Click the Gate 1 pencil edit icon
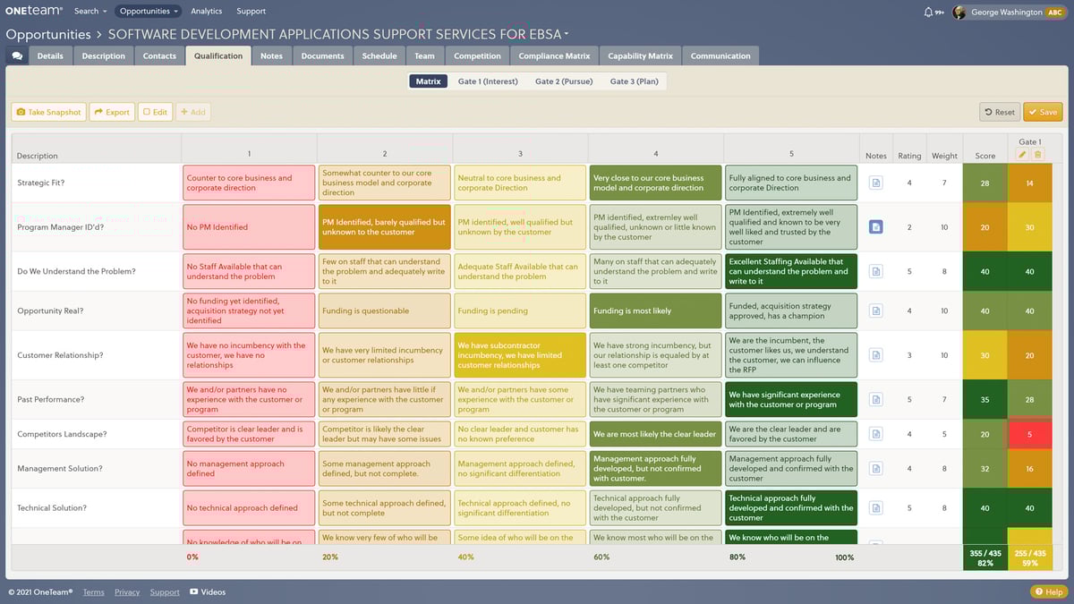Viewport: 1074px width, 604px height. (1021, 154)
